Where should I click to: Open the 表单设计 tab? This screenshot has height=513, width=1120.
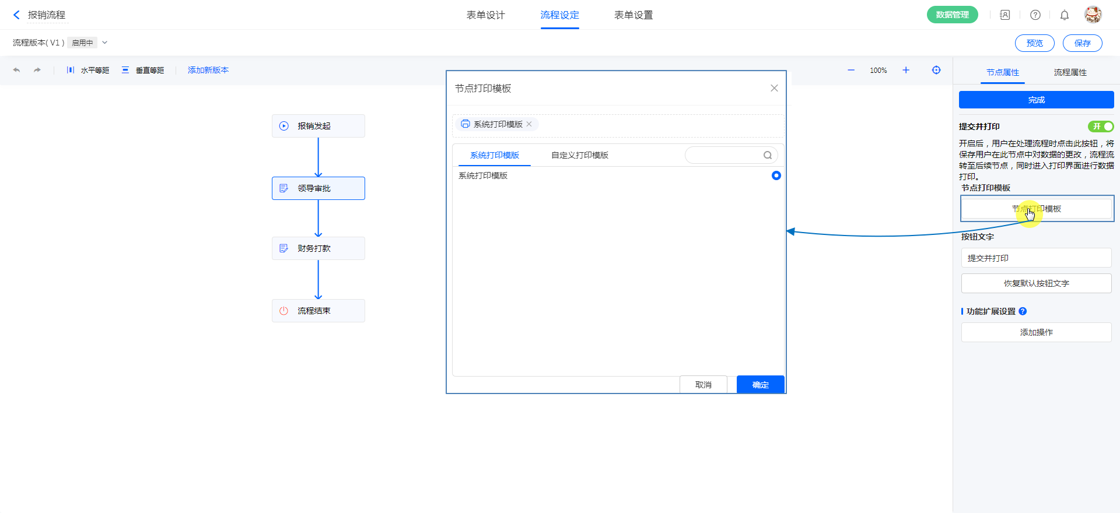point(485,15)
